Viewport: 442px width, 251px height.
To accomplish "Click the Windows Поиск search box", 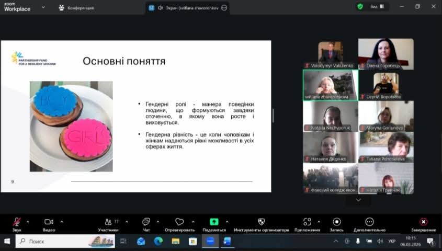I will pos(58,241).
